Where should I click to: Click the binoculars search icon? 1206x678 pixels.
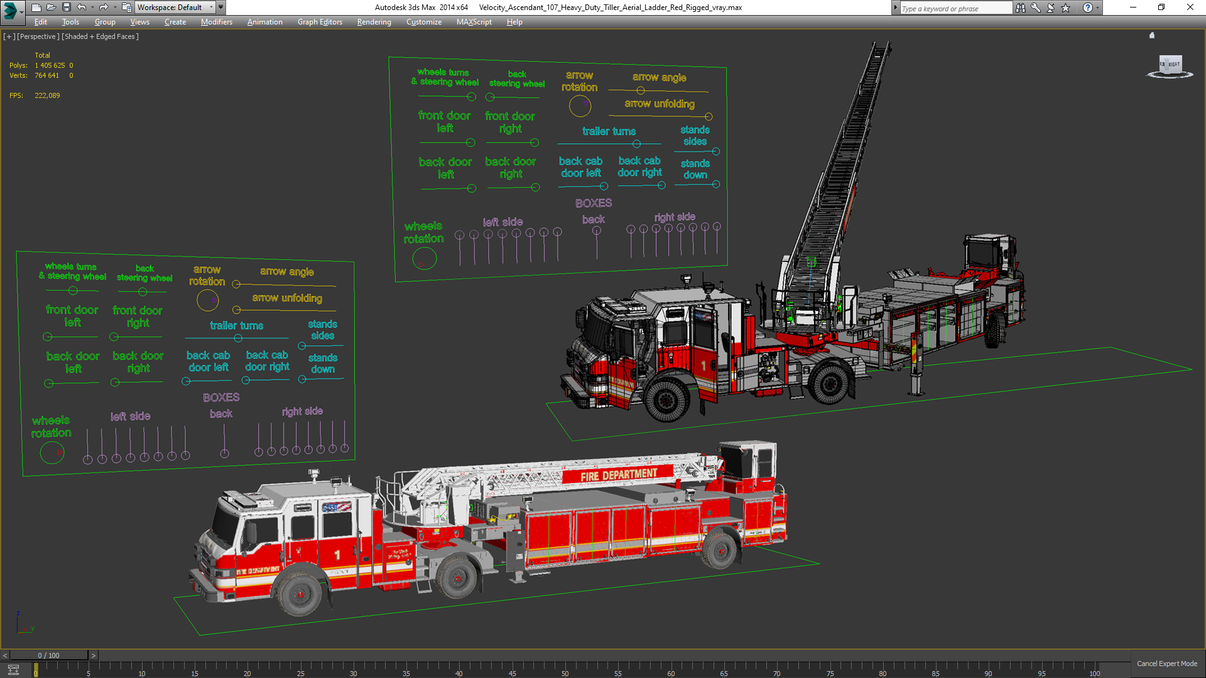point(1021,8)
